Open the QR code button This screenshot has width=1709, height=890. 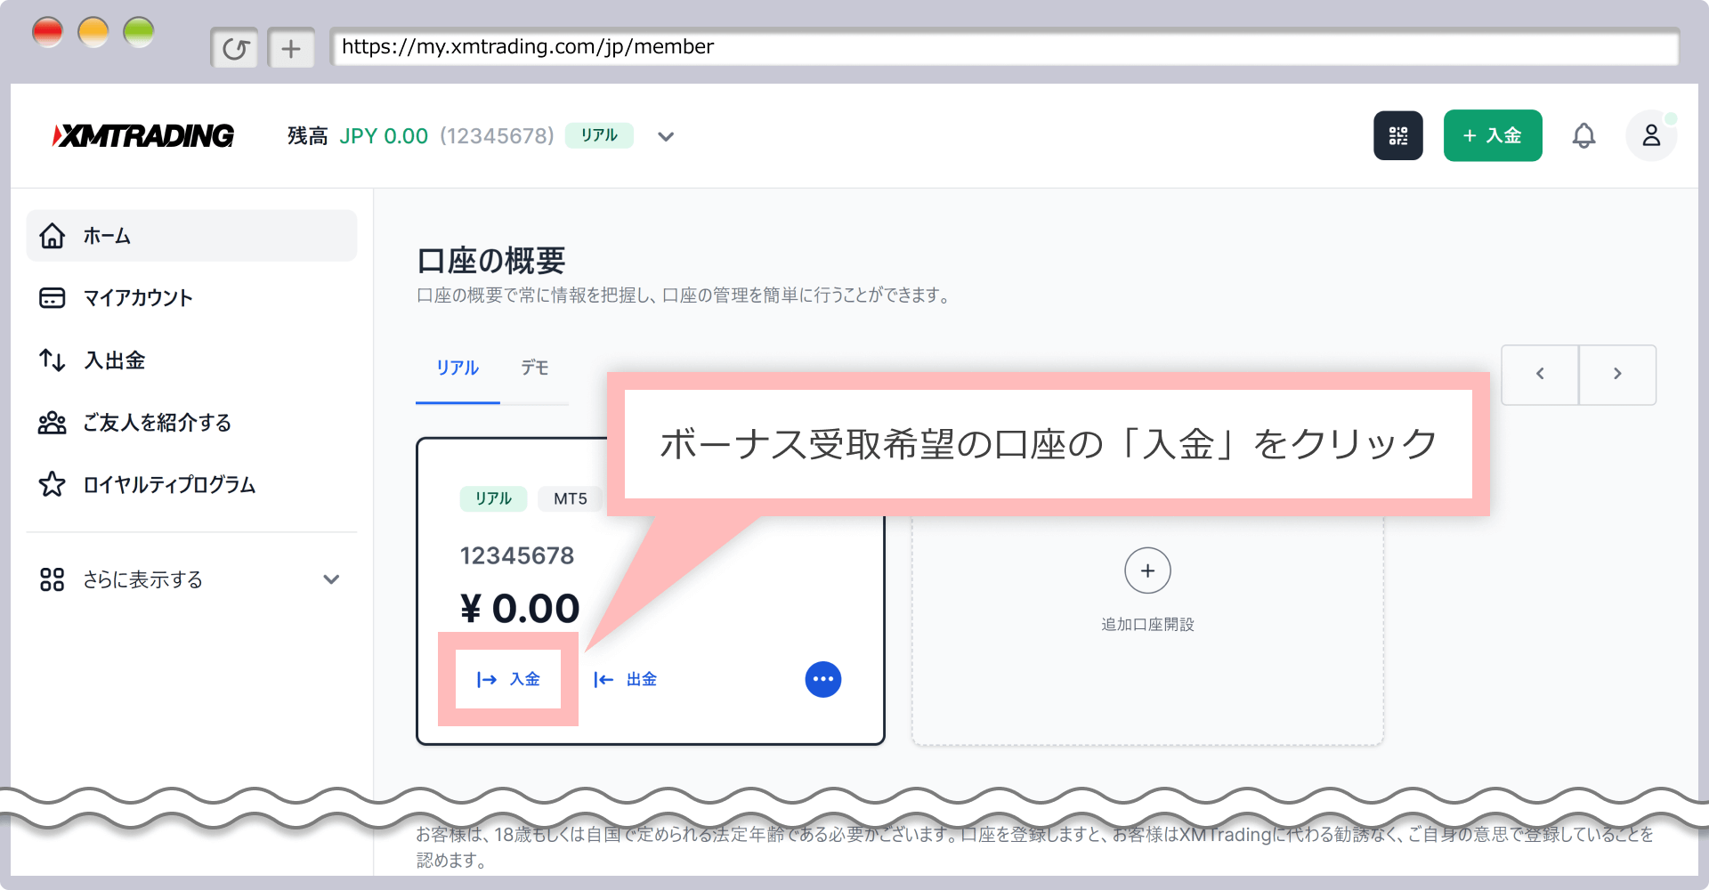(x=1397, y=135)
